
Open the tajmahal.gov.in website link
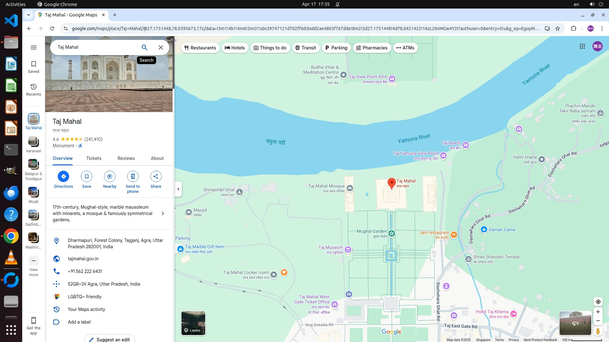point(83,259)
